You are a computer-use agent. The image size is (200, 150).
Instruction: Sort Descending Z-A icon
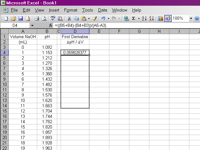pyautogui.click(x=152, y=19)
